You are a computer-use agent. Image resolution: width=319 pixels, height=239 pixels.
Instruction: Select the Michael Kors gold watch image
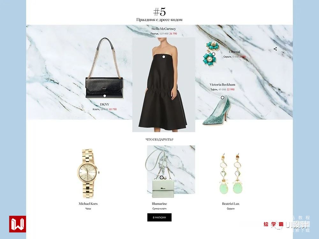click(x=88, y=173)
